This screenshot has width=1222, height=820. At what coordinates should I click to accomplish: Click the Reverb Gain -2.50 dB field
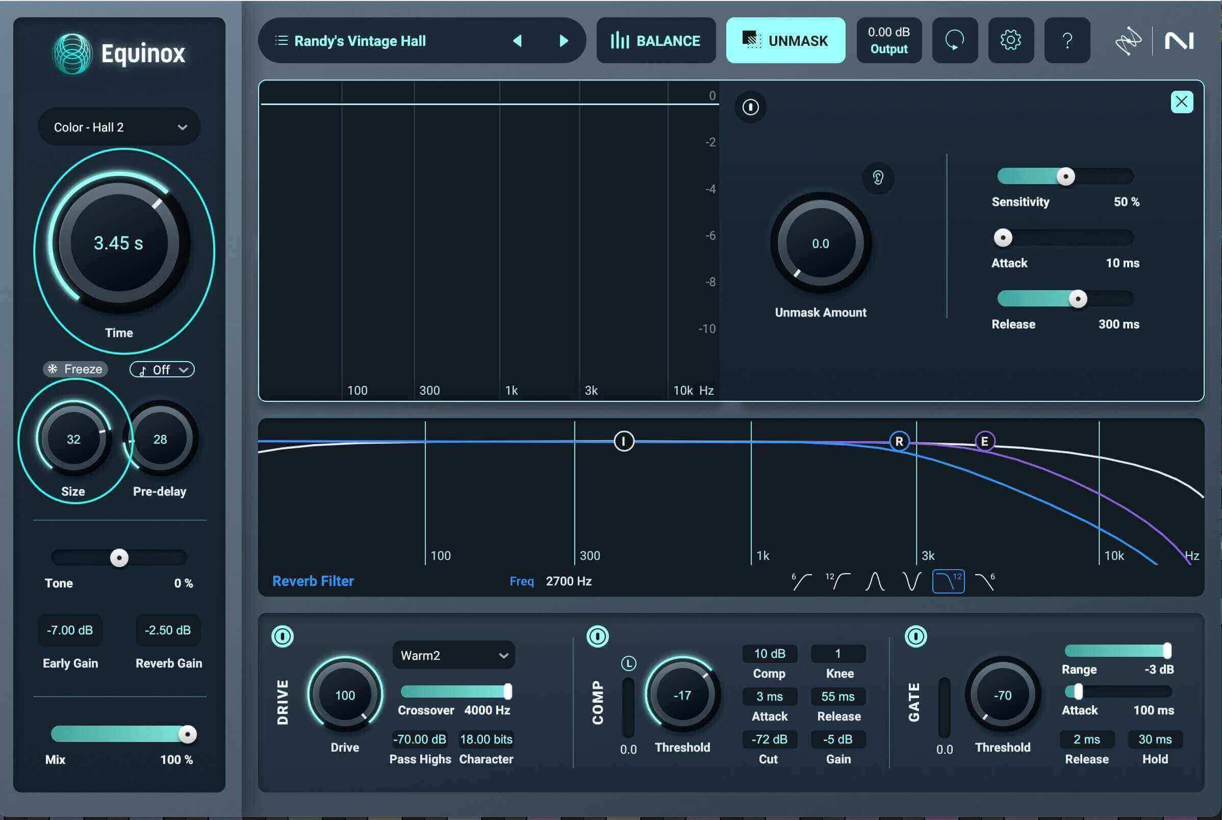[x=168, y=630]
